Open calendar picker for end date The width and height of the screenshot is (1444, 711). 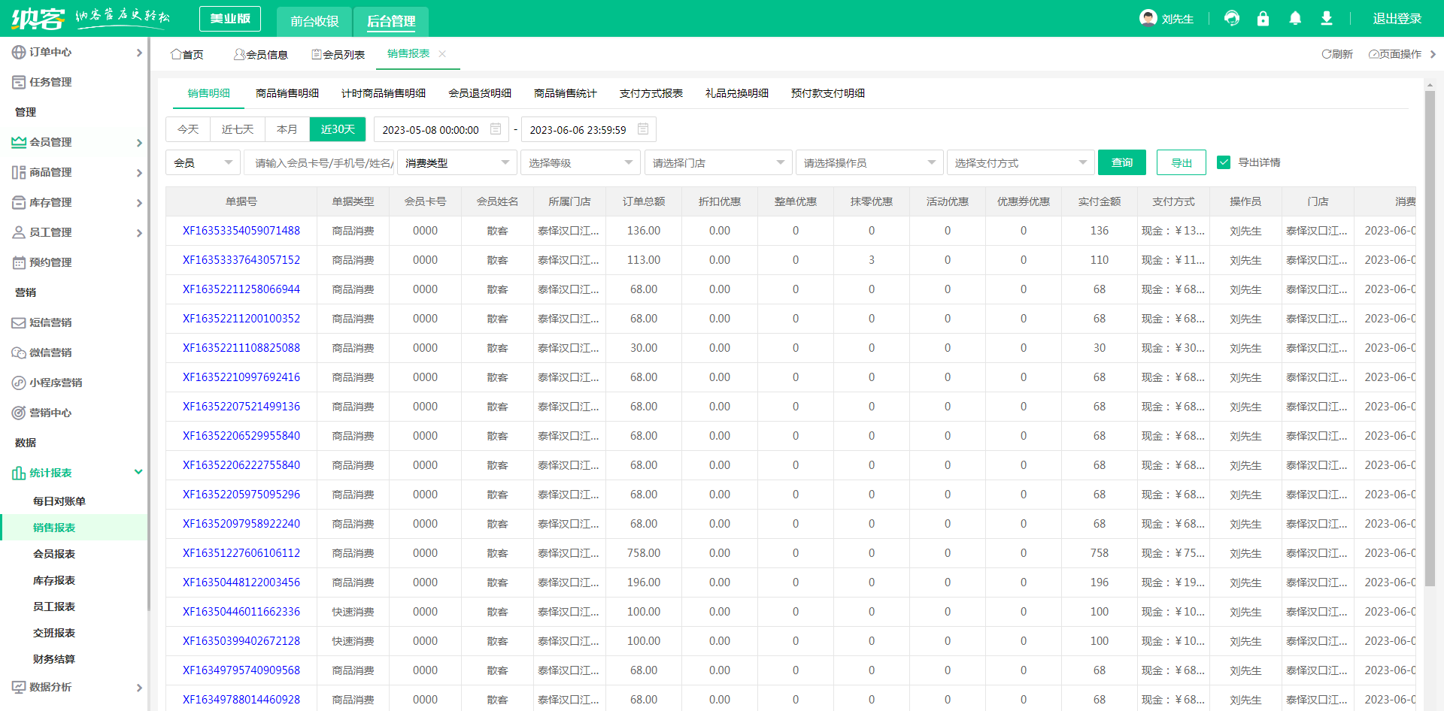643,129
